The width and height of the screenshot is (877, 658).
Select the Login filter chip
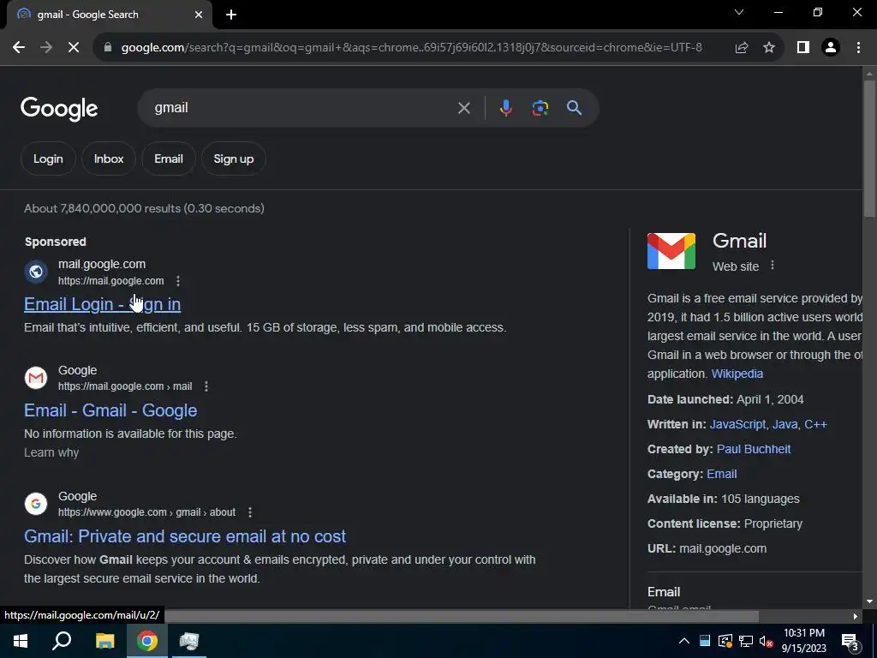click(x=48, y=159)
